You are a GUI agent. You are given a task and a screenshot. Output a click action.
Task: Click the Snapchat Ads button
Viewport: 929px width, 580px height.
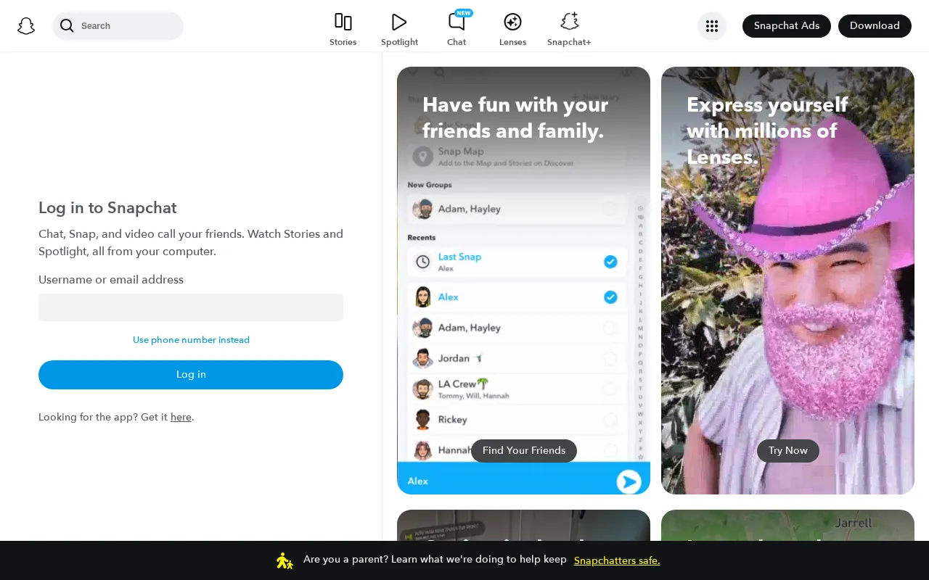coord(787,26)
